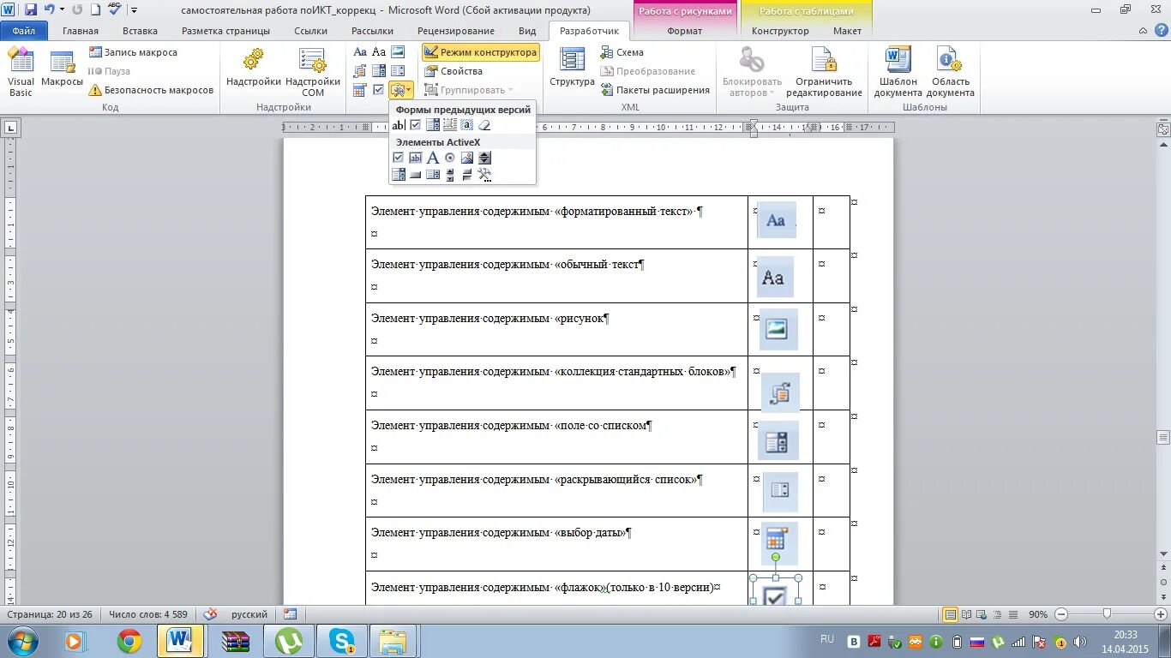Viewport: 1171px width, 658px height.
Task: Insert rich text content control (blue Aa)
Action: click(x=360, y=52)
